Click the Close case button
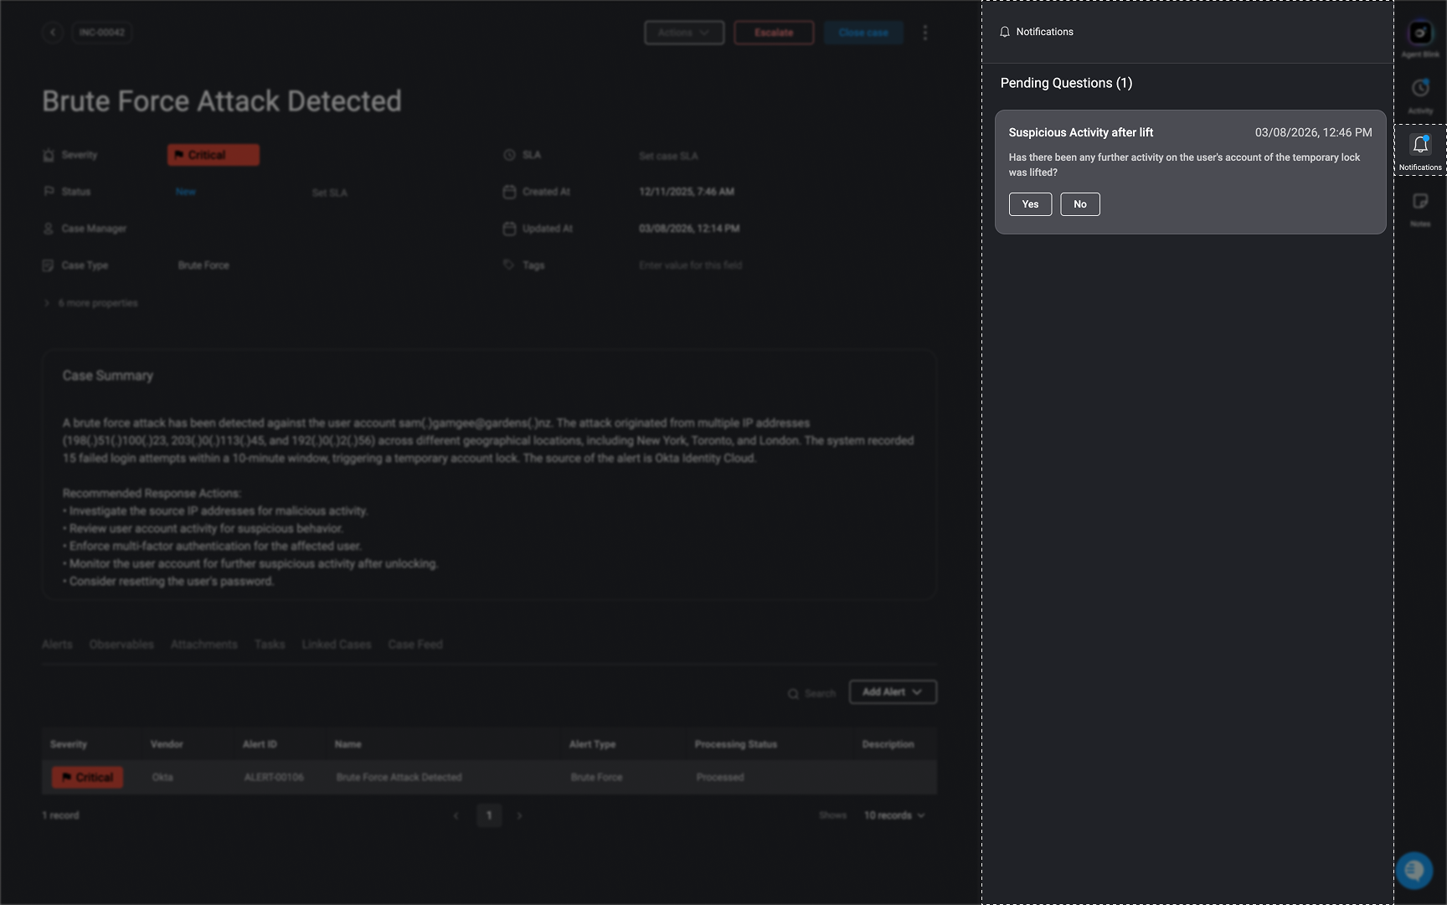Screen dimensions: 1447x905 pos(863,33)
